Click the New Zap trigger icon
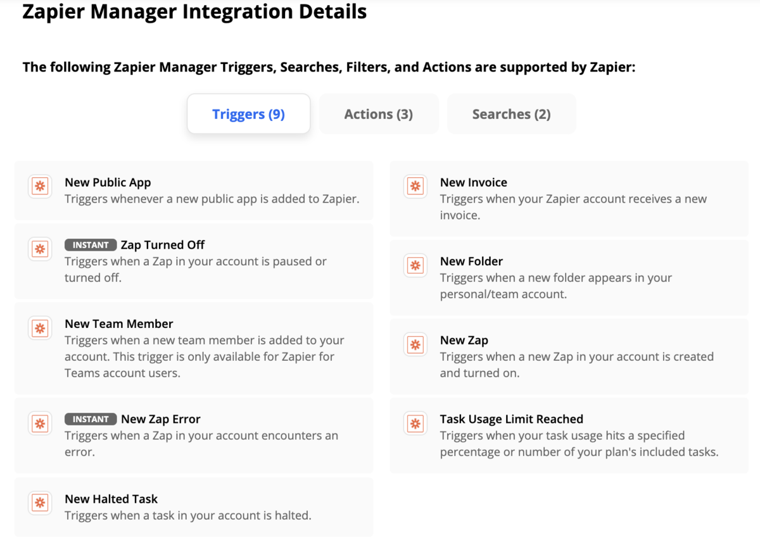The width and height of the screenshot is (760, 540). coord(415,344)
